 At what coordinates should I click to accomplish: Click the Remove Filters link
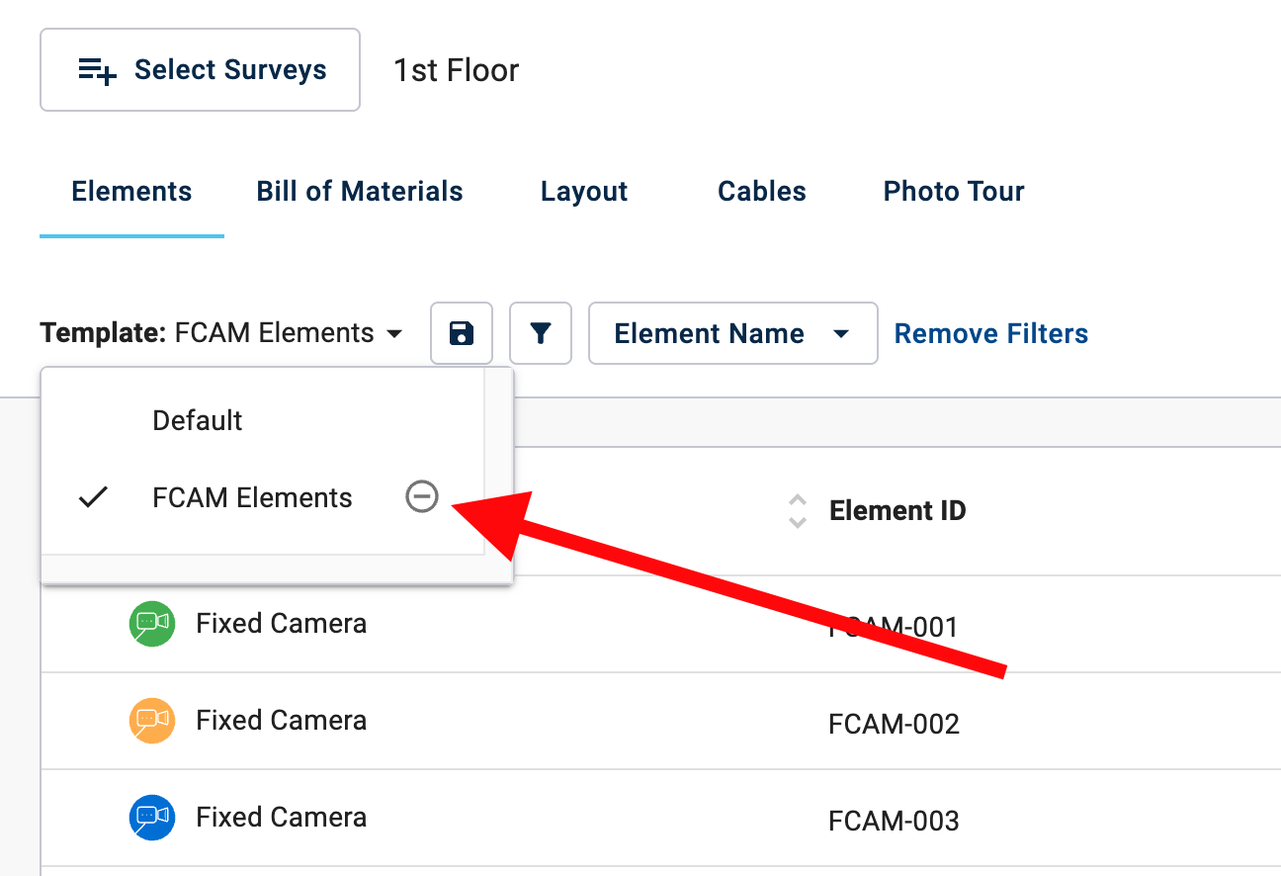(x=990, y=333)
